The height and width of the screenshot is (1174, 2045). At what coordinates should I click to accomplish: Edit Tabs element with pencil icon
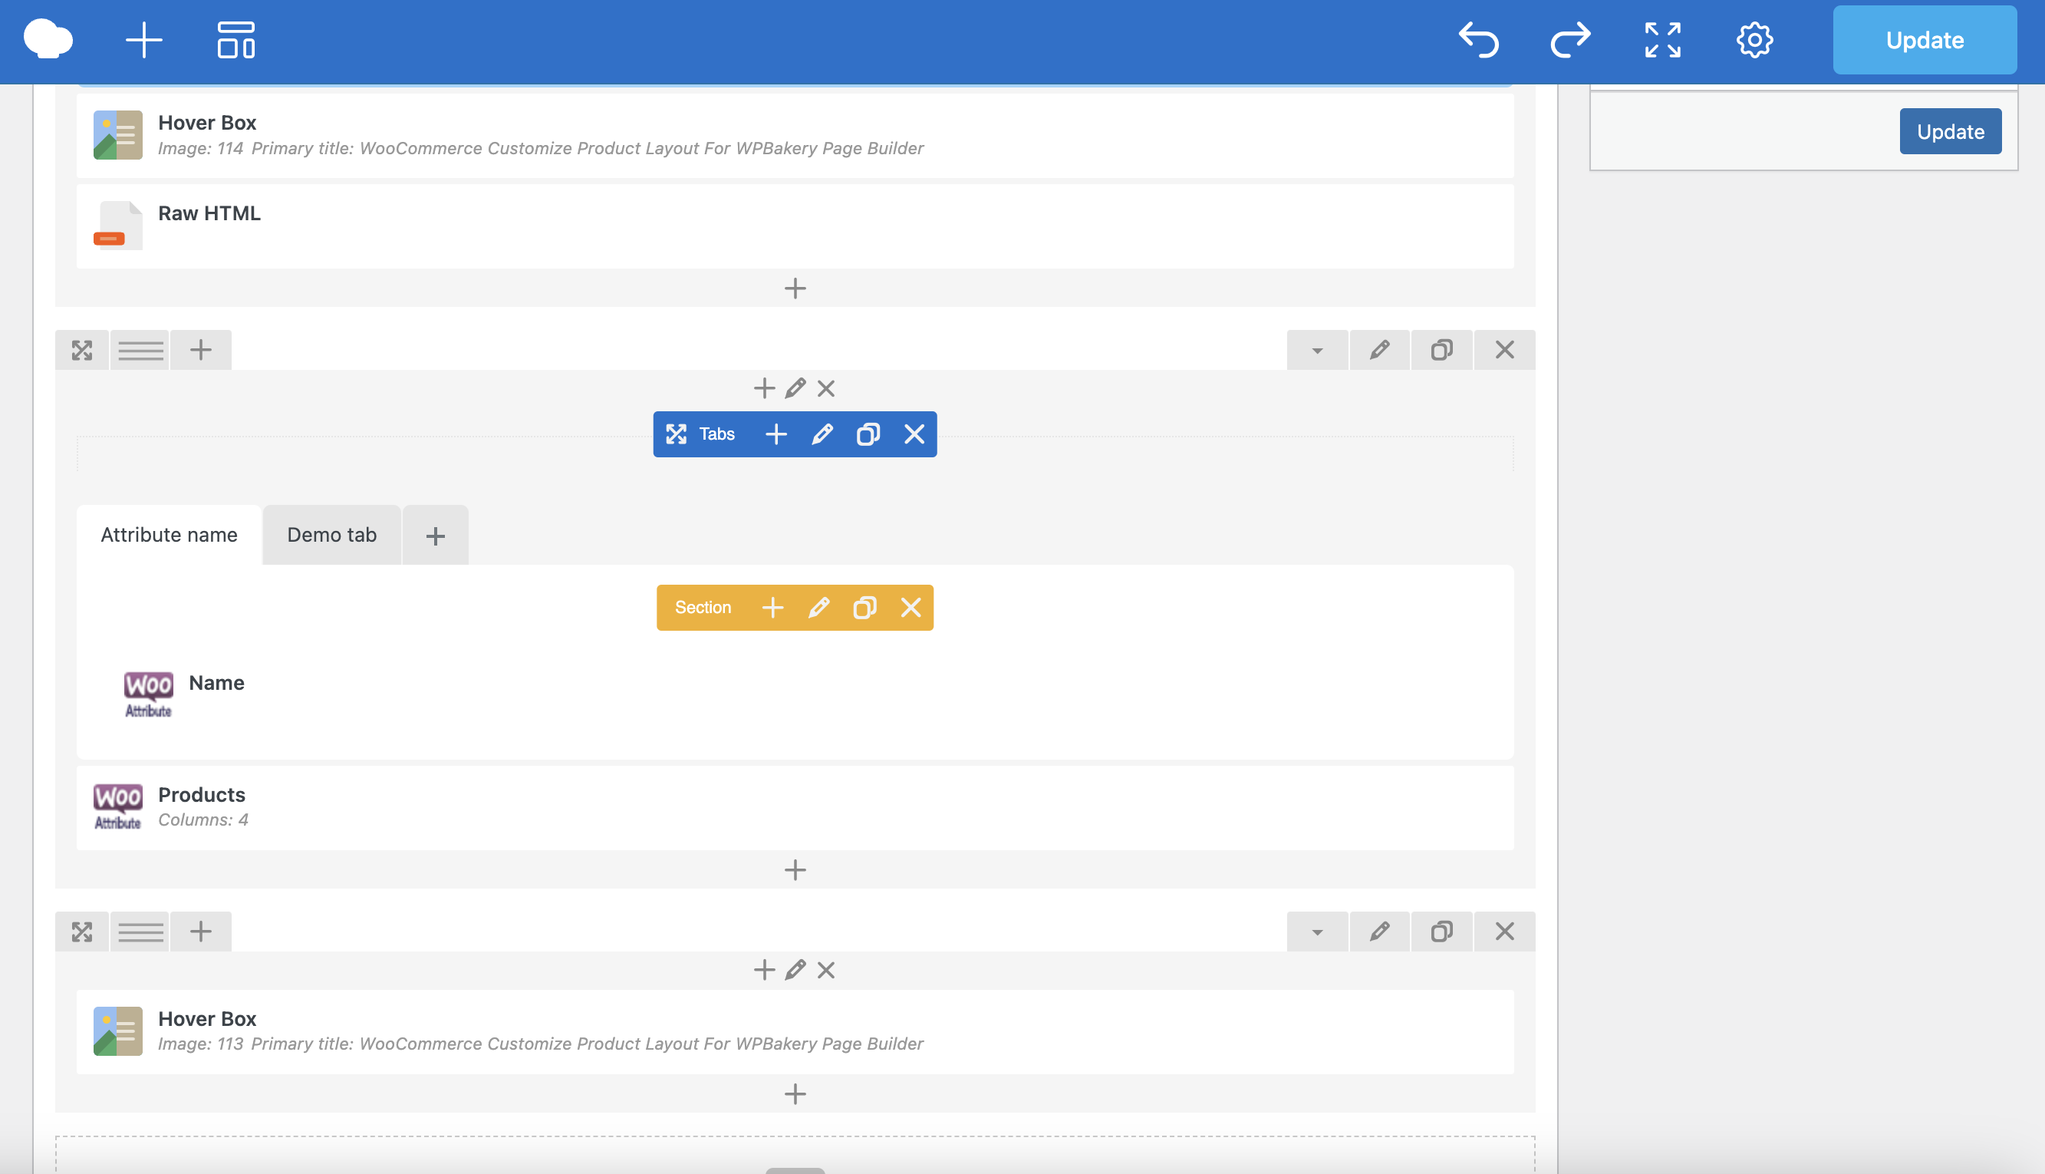tap(822, 434)
